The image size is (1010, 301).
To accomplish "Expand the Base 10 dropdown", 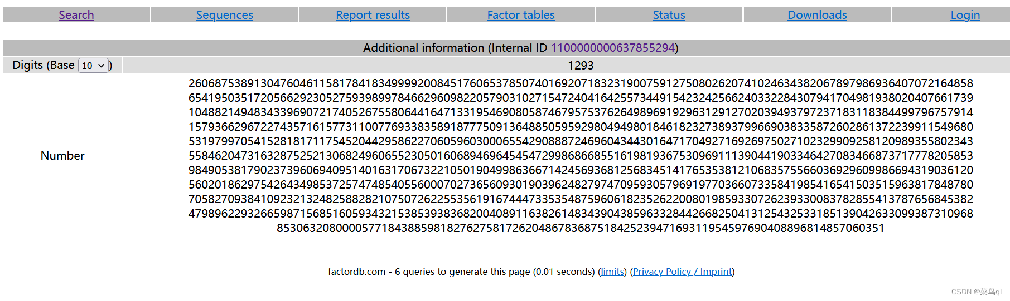I will point(93,66).
